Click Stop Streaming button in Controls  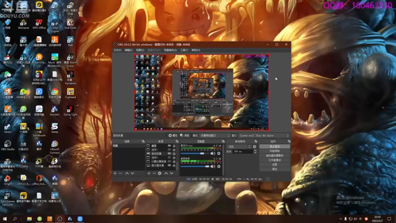275,146
